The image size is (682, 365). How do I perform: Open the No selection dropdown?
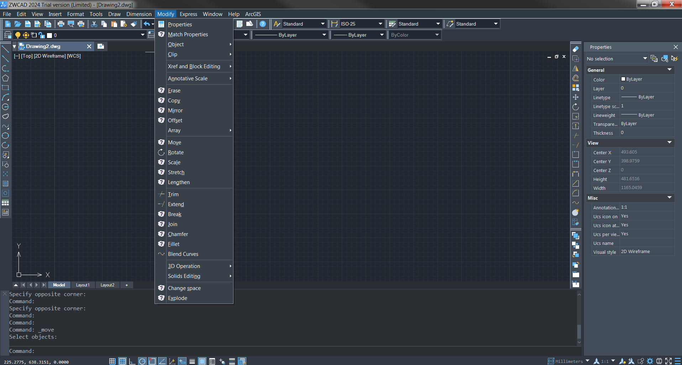[x=645, y=59]
